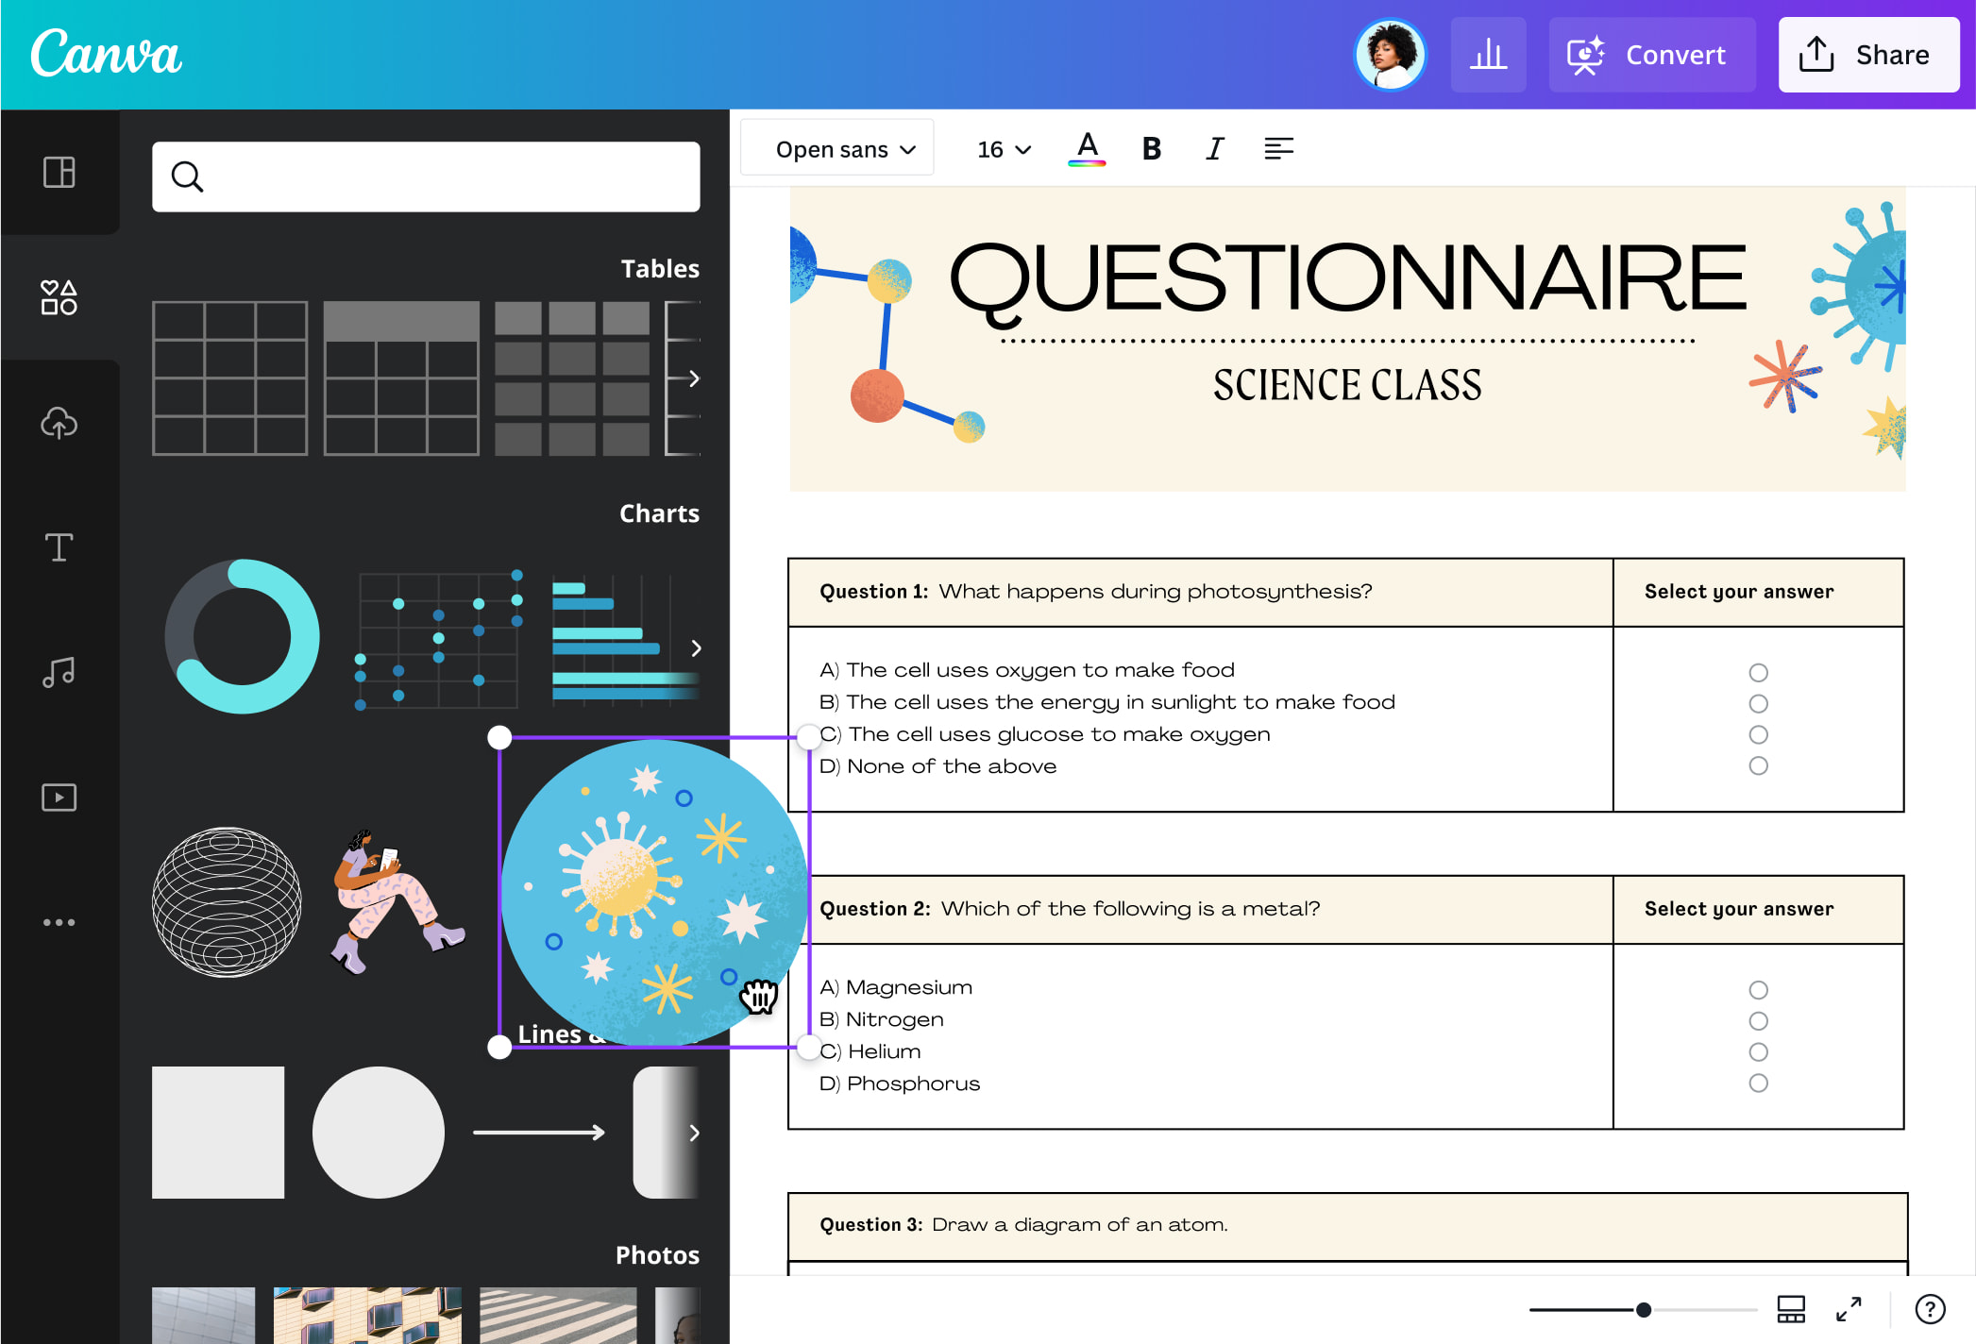Open the font size dropdown showing 16
The image size is (1976, 1344).
(x=1002, y=148)
